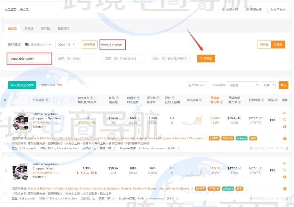Switch to the 选市场 tab
This screenshot has width=294, height=207.
[29, 29]
